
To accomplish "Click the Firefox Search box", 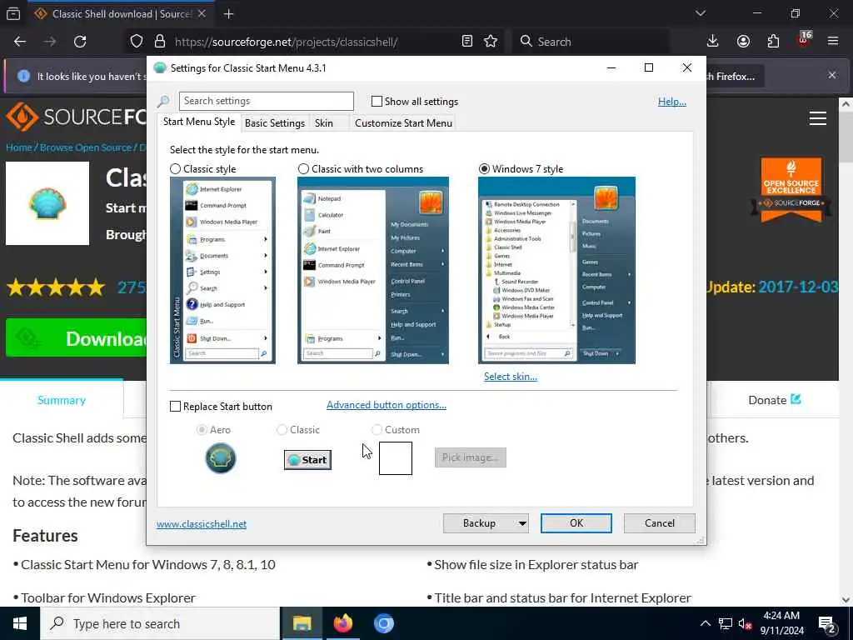I will [591, 42].
